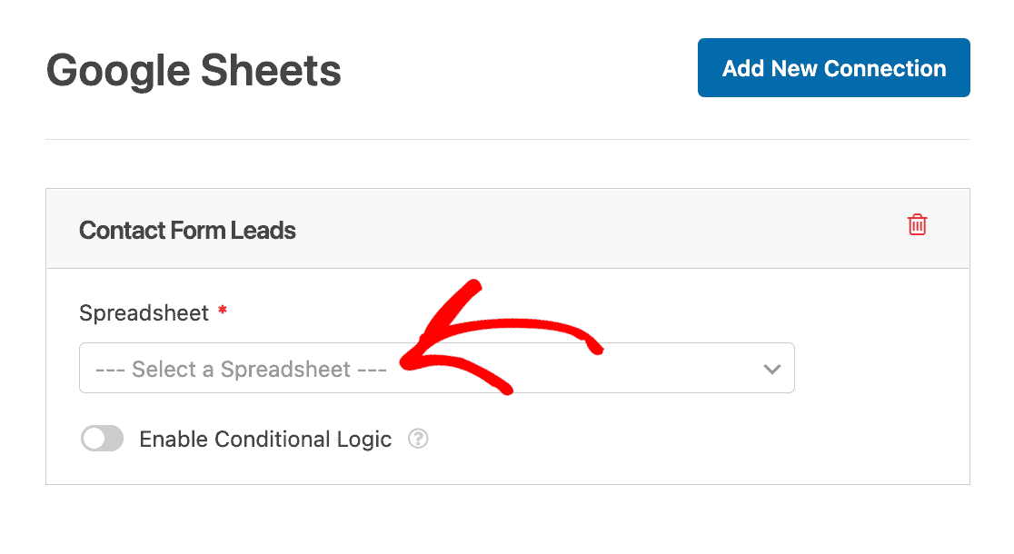Image resolution: width=1014 pixels, height=554 pixels.
Task: Click the red trash can icon
Action: (917, 225)
